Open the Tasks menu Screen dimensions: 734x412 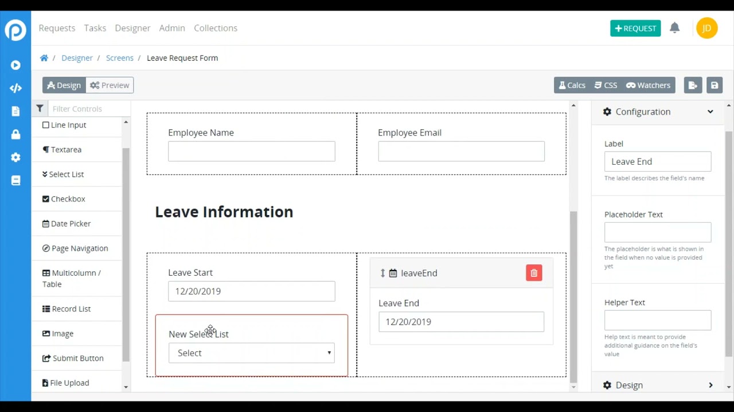pyautogui.click(x=95, y=28)
